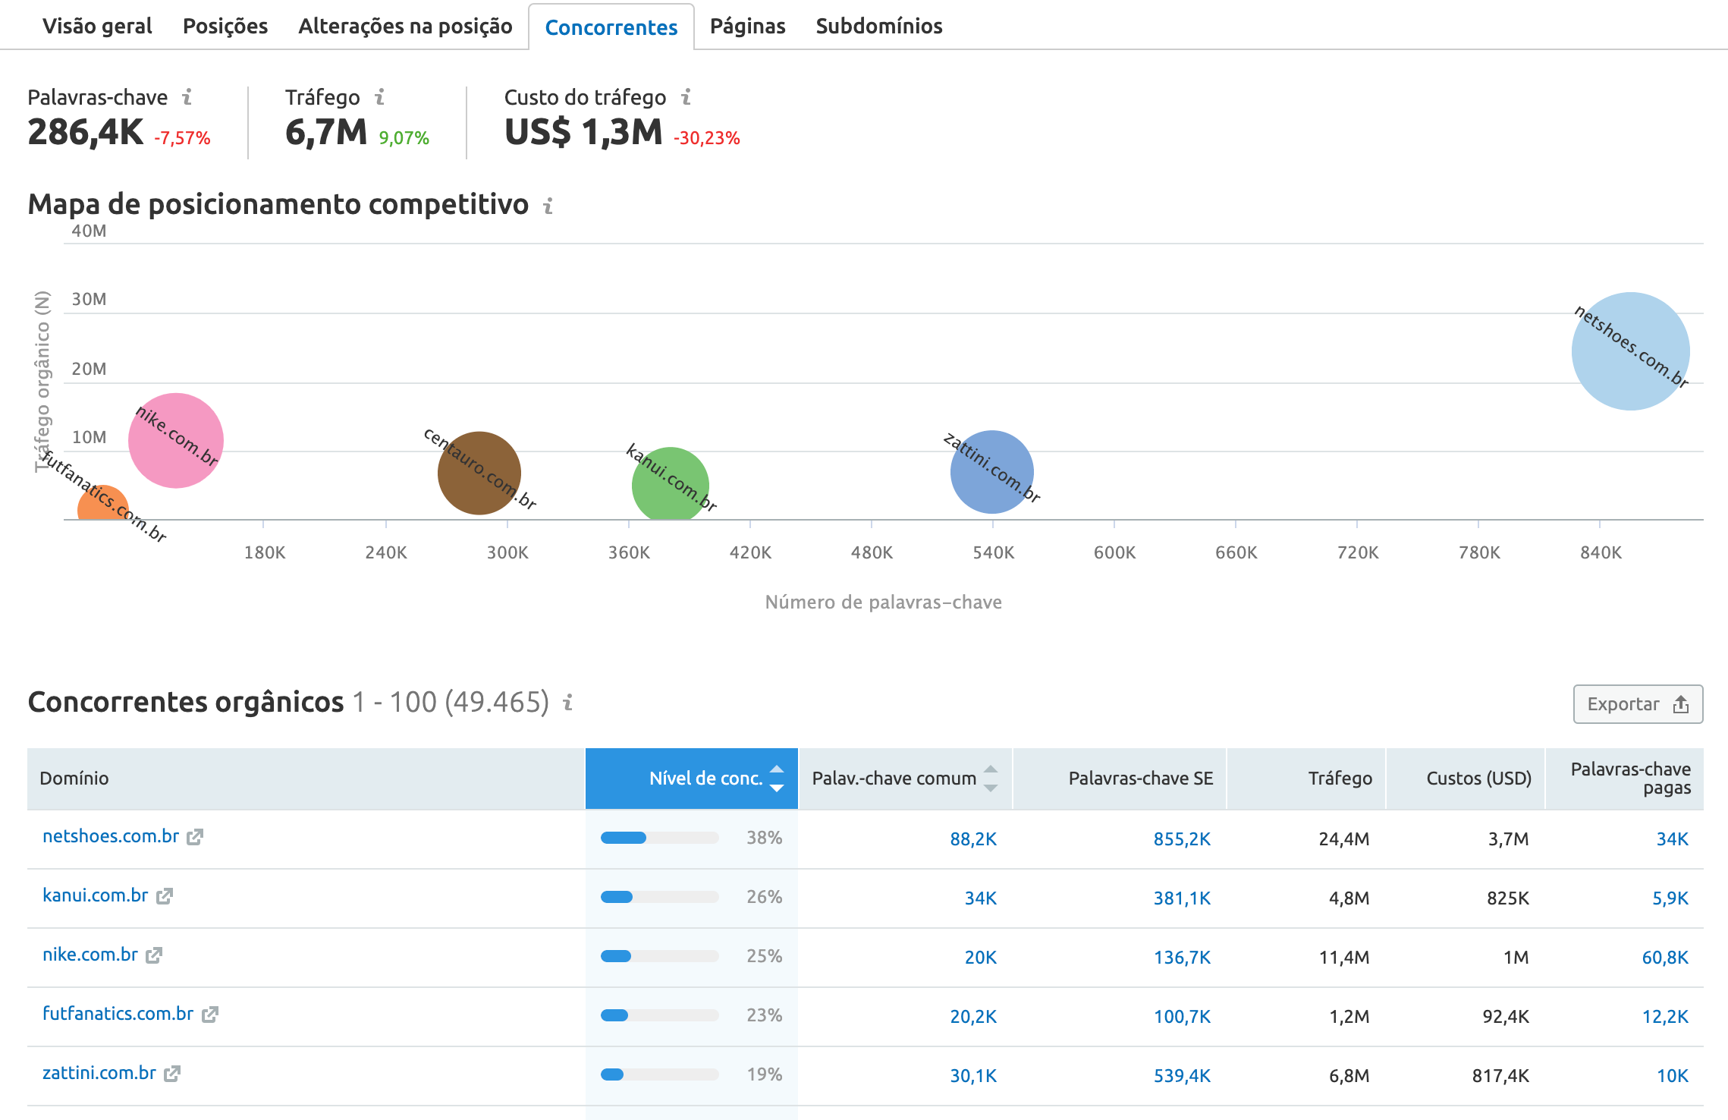The width and height of the screenshot is (1728, 1120).
Task: Click the orange futfanatics.com.br bubble
Action: pos(103,504)
